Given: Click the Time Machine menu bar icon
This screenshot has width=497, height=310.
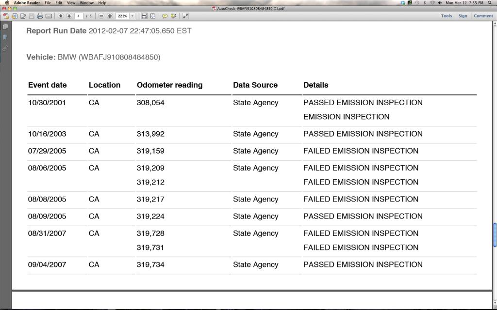Looking at the screenshot, I should coord(417,2).
